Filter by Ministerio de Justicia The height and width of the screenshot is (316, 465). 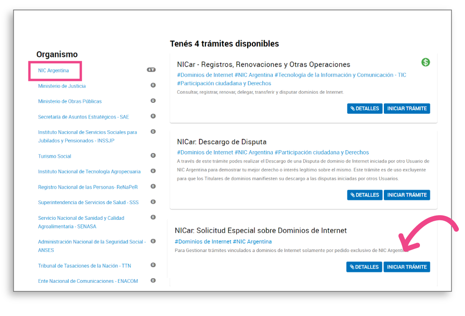click(x=62, y=86)
